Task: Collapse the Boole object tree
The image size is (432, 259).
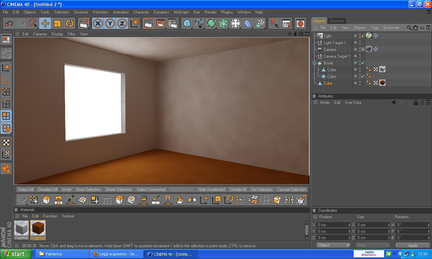Action: coord(315,63)
